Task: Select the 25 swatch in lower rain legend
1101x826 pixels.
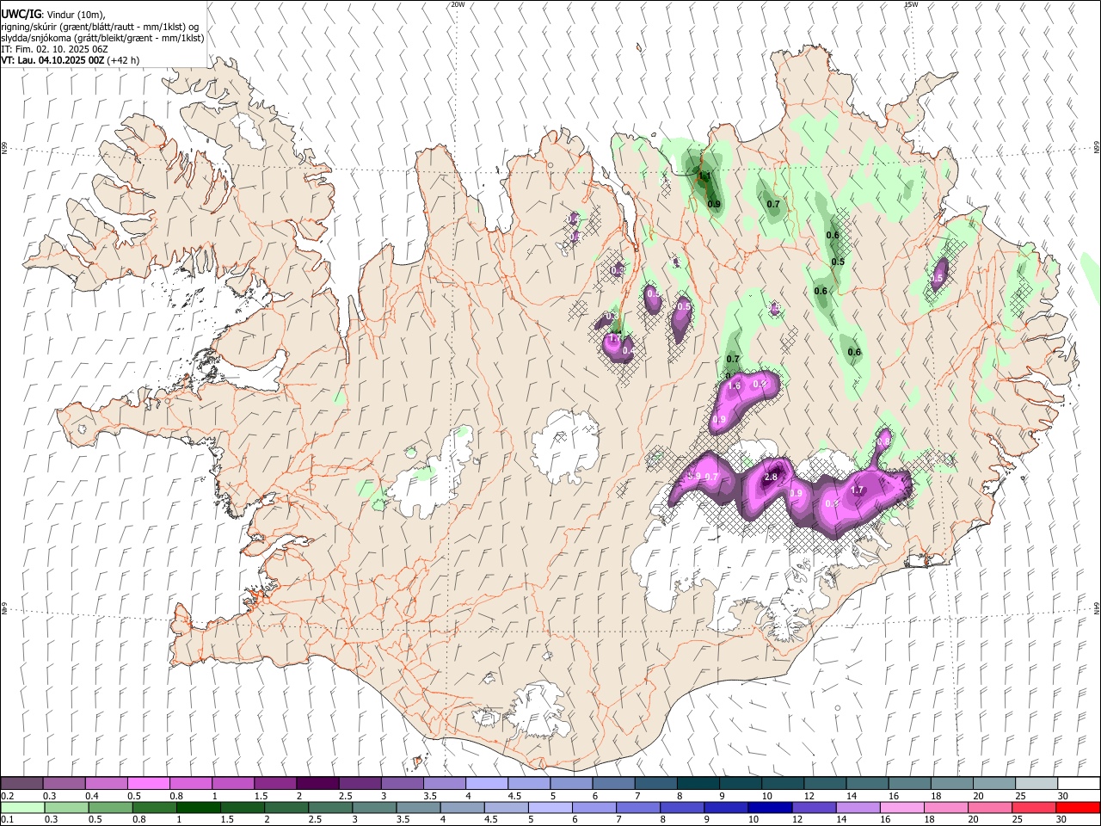Action: click(x=1035, y=807)
